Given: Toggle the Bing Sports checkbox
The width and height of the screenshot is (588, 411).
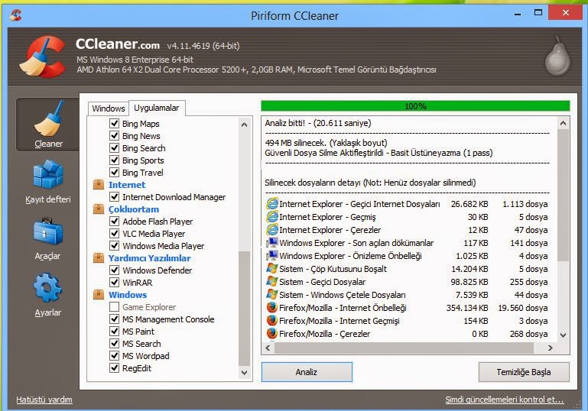Looking at the screenshot, I should click(115, 160).
